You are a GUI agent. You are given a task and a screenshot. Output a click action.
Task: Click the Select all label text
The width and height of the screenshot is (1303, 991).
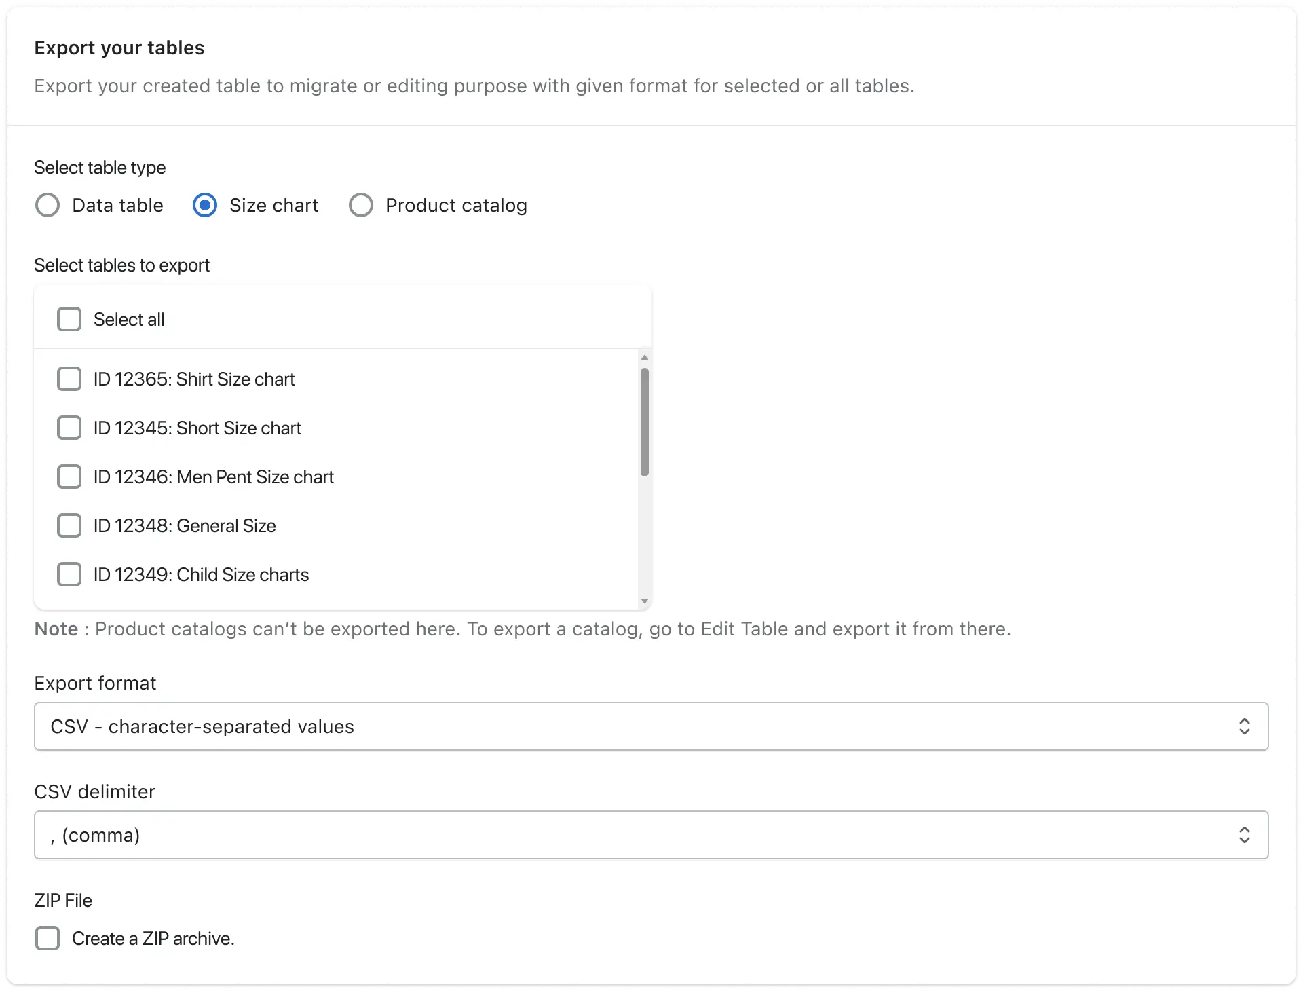pos(129,319)
